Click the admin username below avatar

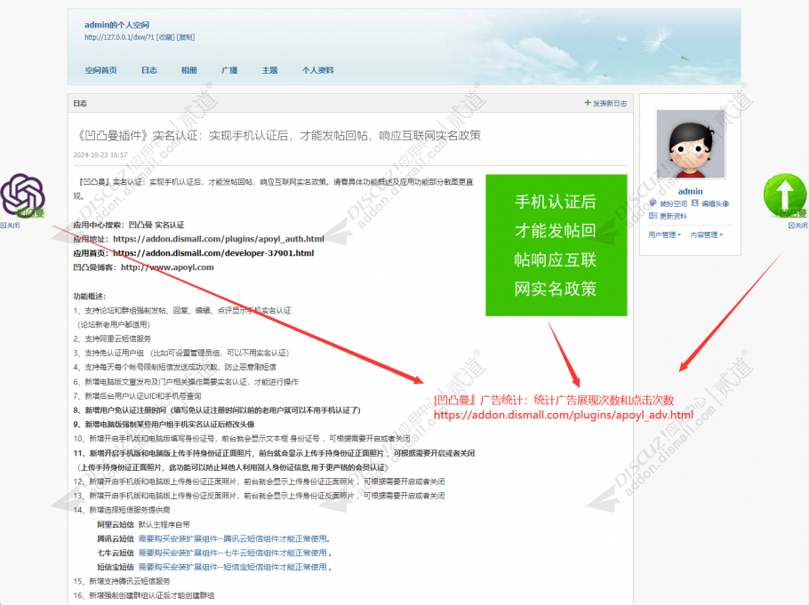pyautogui.click(x=691, y=191)
